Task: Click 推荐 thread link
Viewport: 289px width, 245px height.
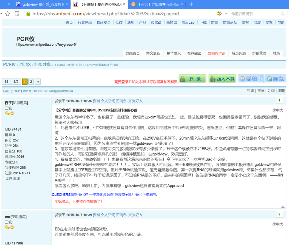Action: 261,91
